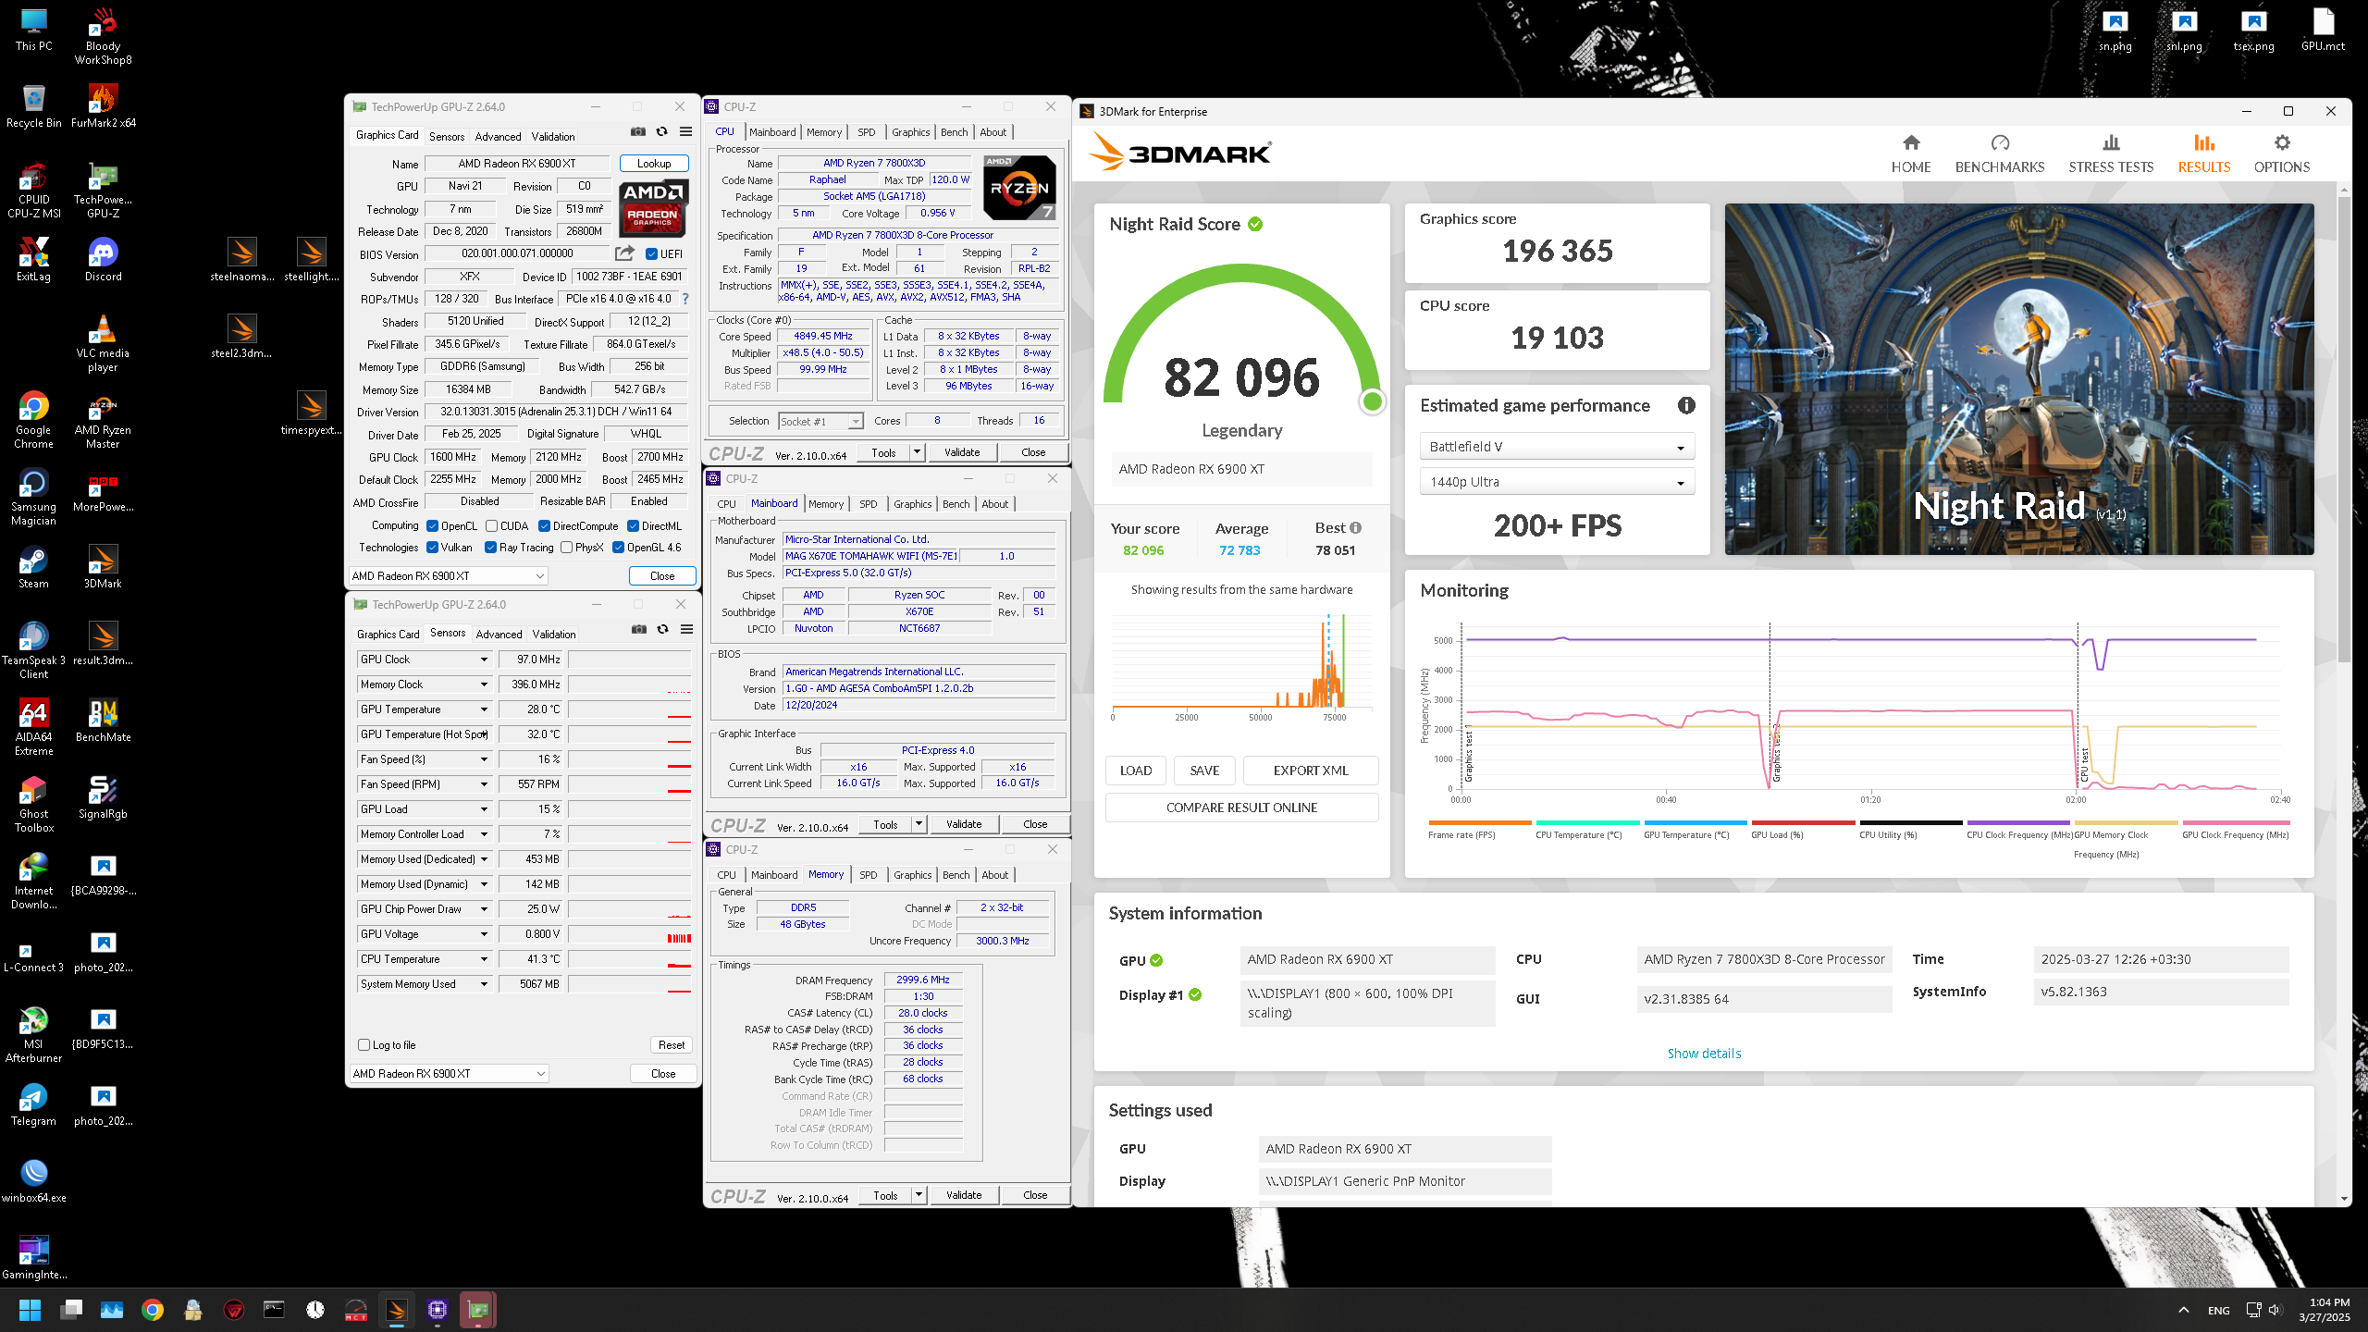Open OPTIONS gear in 3DMark
This screenshot has height=1332, width=2368.
point(2282,154)
